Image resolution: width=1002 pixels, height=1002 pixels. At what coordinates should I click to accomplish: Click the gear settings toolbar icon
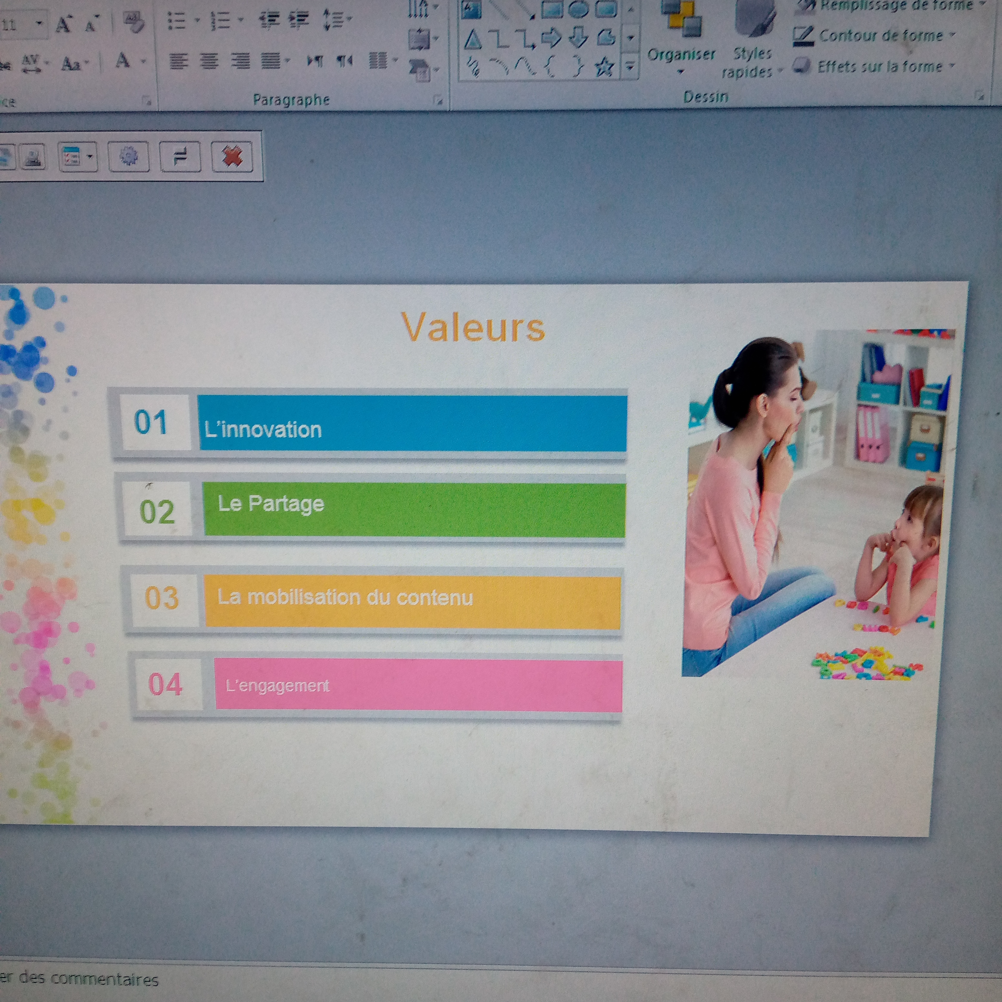128,156
